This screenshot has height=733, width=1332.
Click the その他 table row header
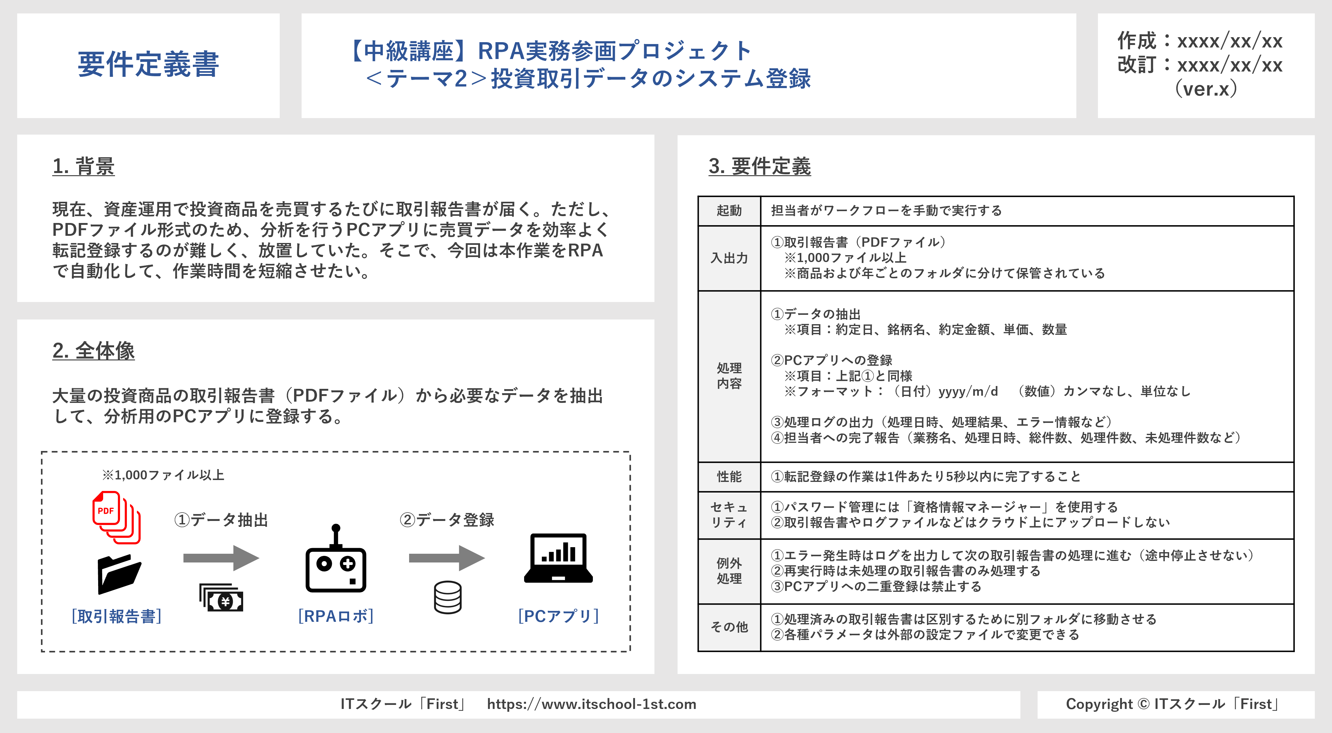729,627
